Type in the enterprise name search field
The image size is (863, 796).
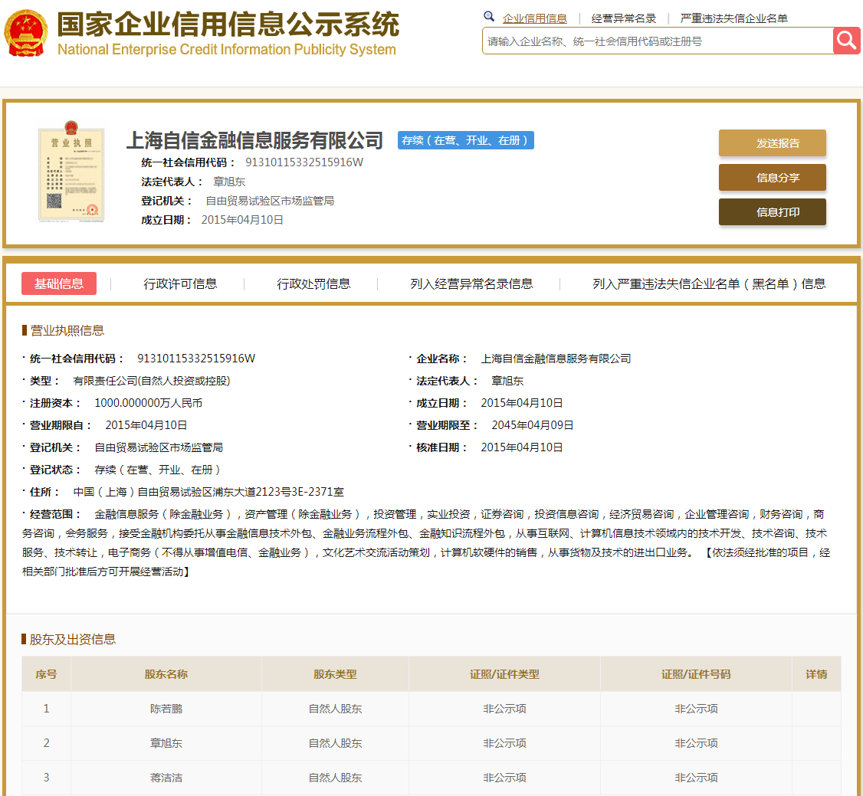click(658, 41)
